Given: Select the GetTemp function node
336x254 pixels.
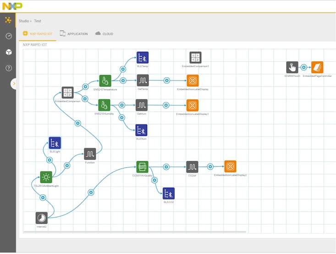Looking at the screenshot, I should coord(143,81).
